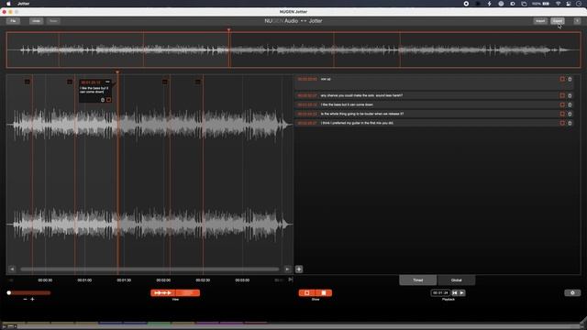Screen dimensions: 587x330
Task: Select the 'any chance you could make the solo' note text
Action: point(361,95)
